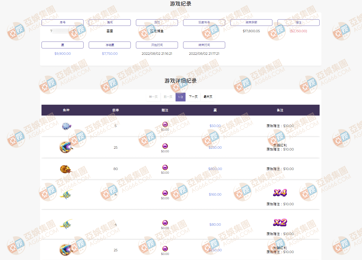Go to next page with 下一页
This screenshot has height=260, width=362.
193,97
